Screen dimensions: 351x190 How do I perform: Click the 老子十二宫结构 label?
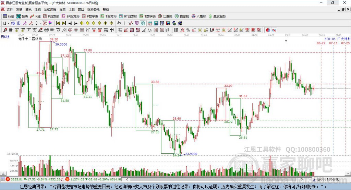pyautogui.click(x=30, y=39)
